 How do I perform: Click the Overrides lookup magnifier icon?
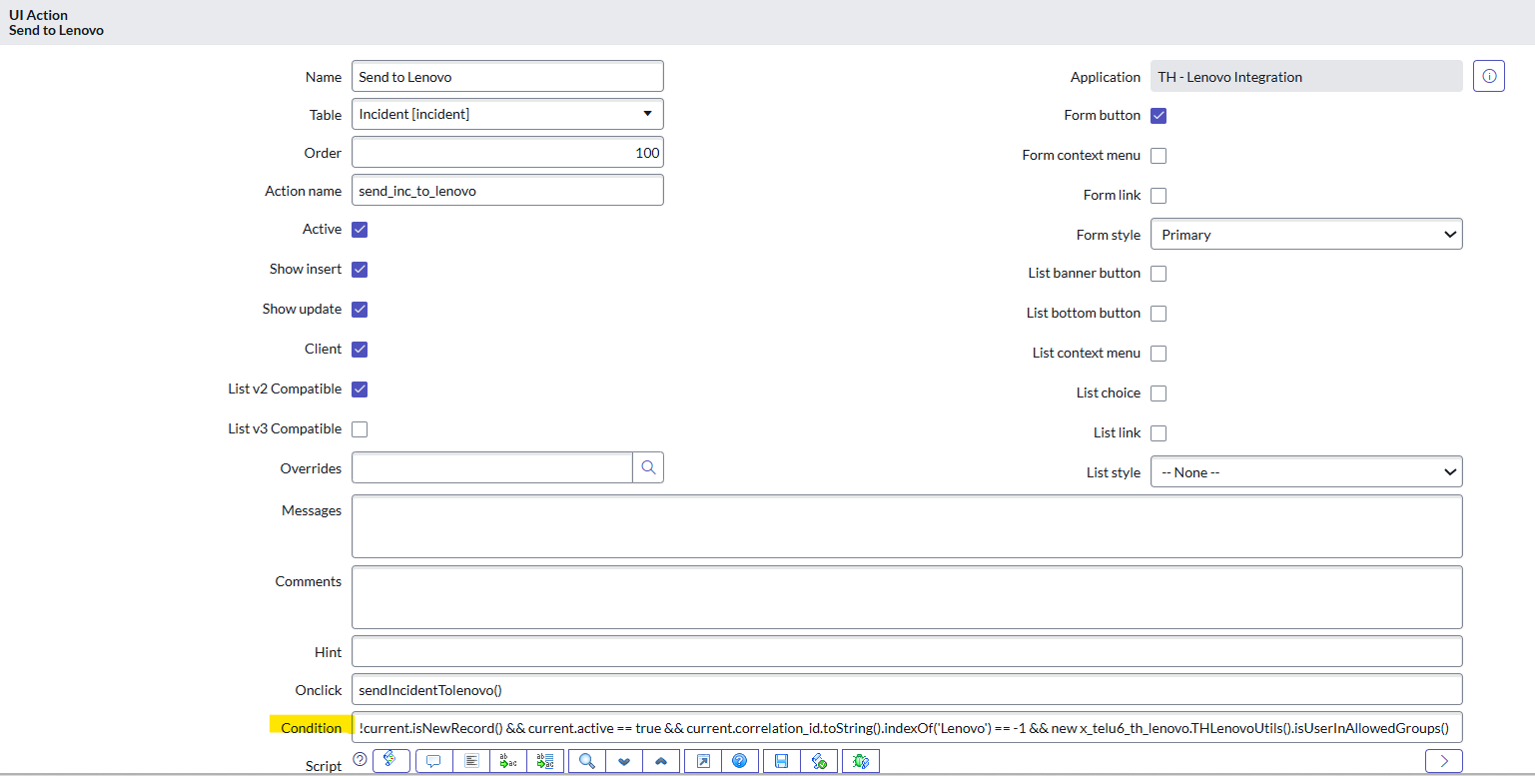[x=648, y=467]
